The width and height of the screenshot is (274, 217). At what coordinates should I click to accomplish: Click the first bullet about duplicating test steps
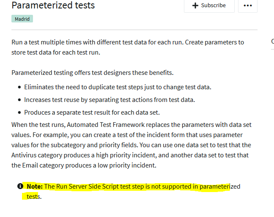point(118,87)
